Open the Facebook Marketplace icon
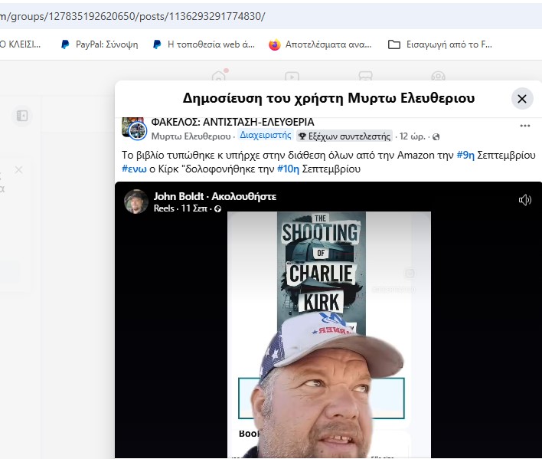Screen dimensions: 542x459 point(365,76)
